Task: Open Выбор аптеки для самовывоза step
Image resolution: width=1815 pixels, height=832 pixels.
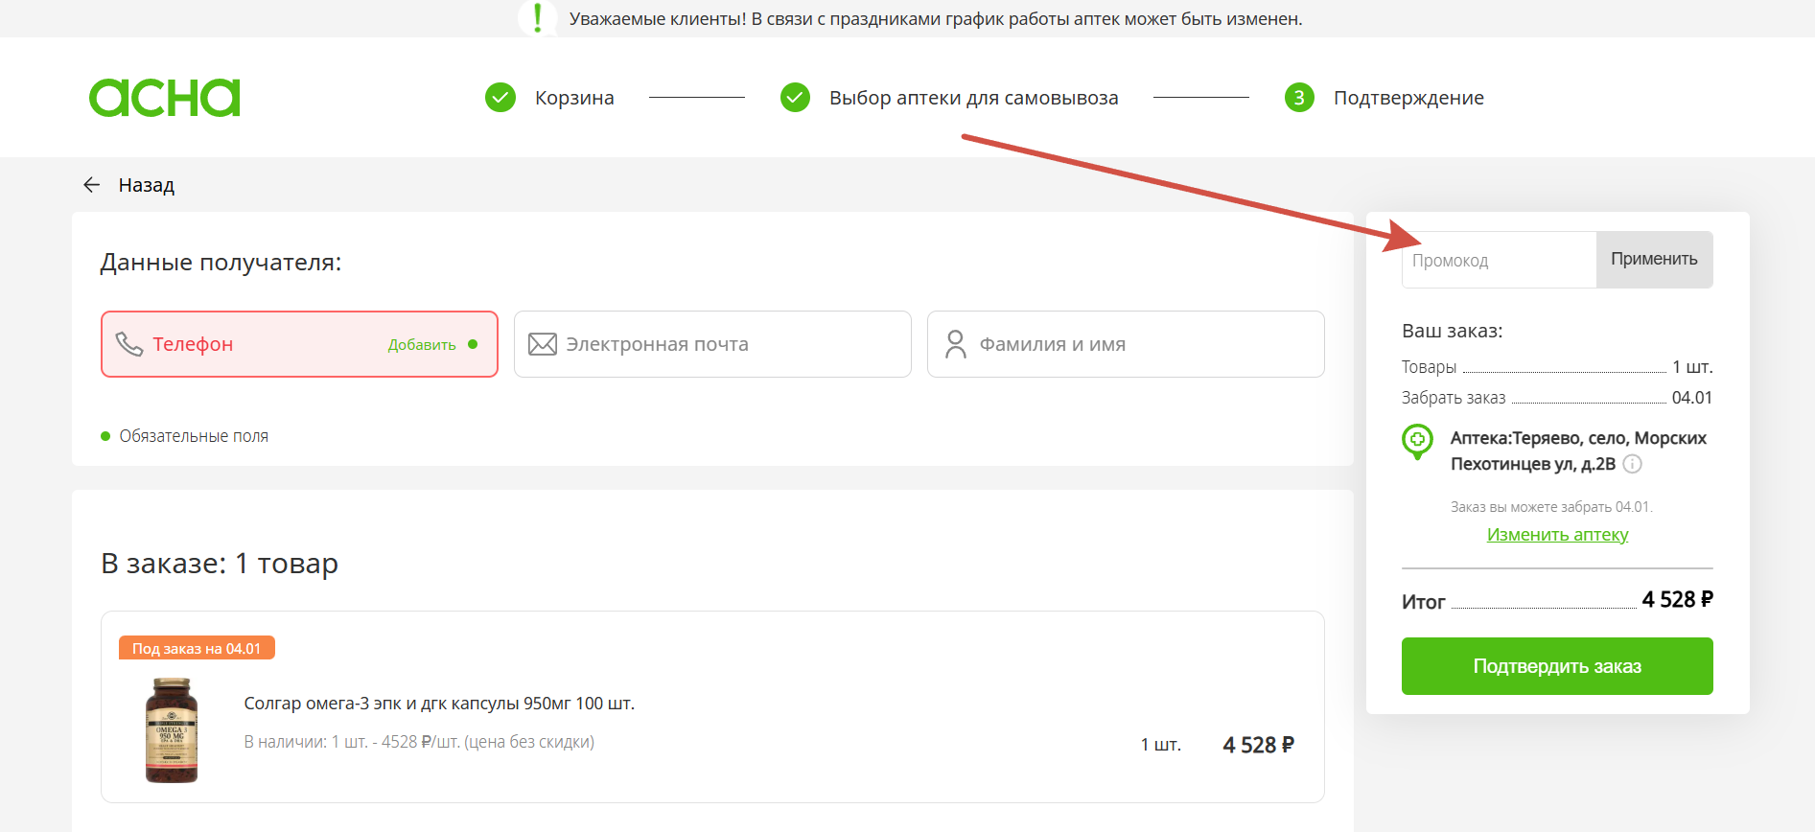Action: pos(974,98)
